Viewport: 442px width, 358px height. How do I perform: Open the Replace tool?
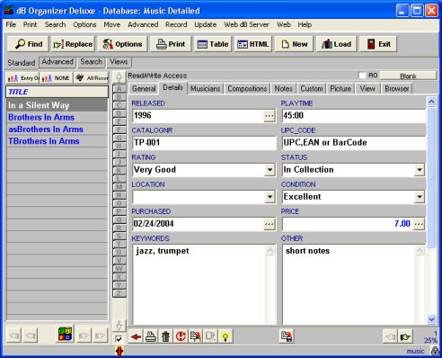pyautogui.click(x=73, y=44)
